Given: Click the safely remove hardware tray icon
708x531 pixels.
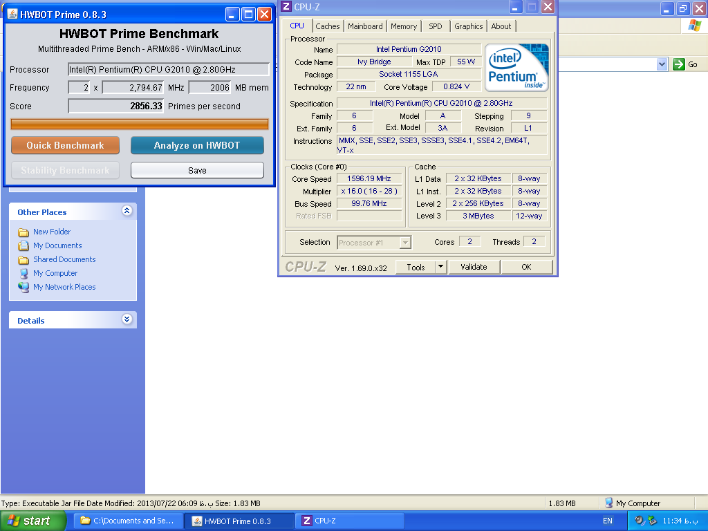Looking at the screenshot, I should point(652,521).
